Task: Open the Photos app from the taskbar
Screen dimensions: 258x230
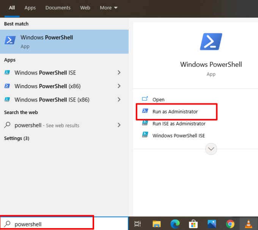Action: click(212, 224)
